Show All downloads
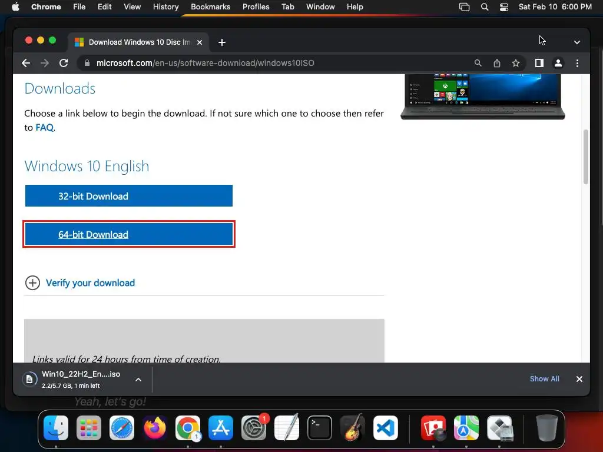603x452 pixels. [x=545, y=379]
